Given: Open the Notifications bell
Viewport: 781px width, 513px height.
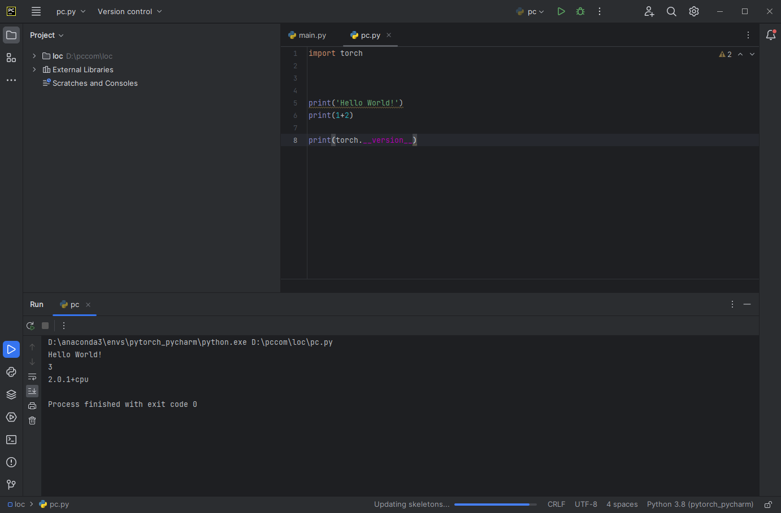Looking at the screenshot, I should coord(771,35).
